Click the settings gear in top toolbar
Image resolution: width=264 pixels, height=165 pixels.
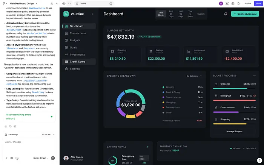pos(233,3)
